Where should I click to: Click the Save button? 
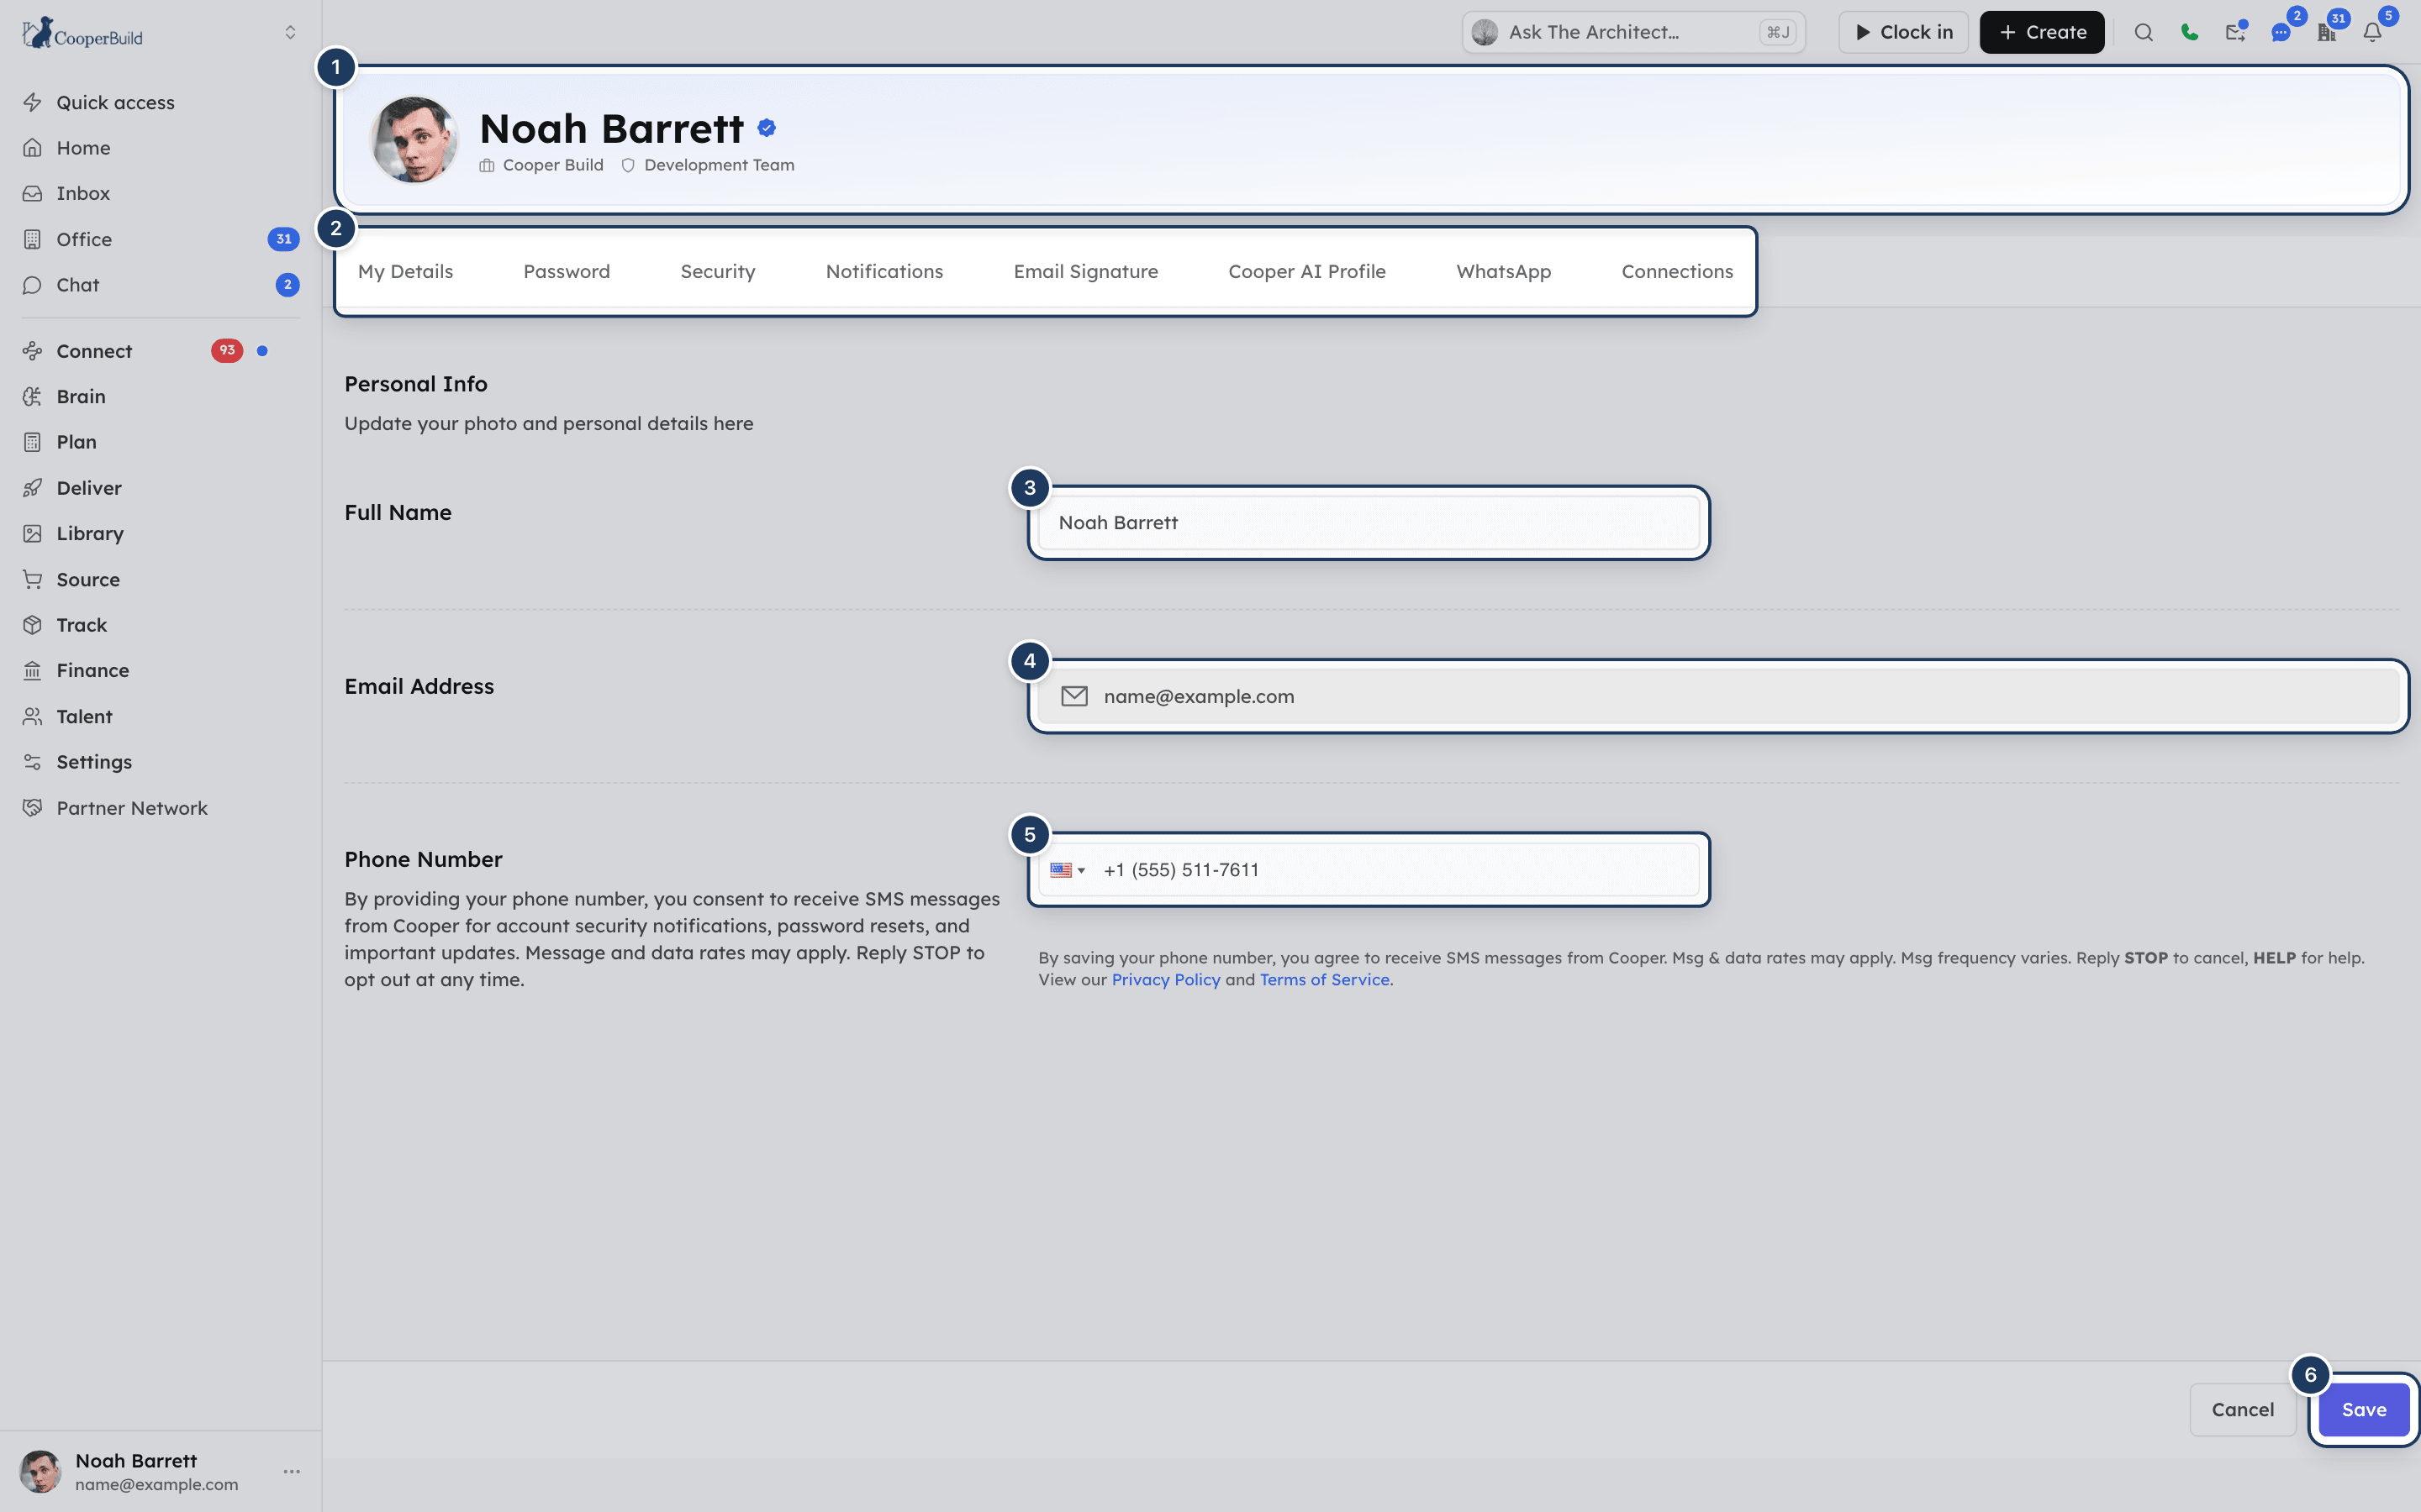[x=2364, y=1409]
